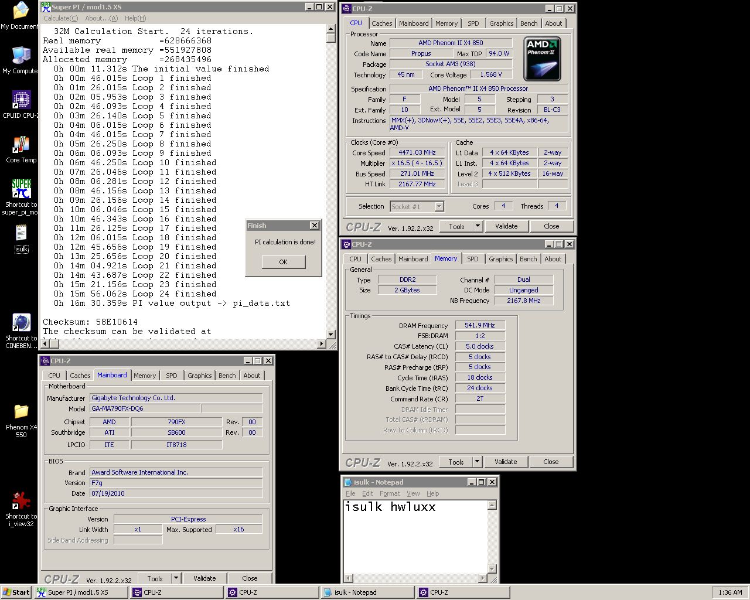The width and height of the screenshot is (750, 600).
Task: Launch CPUID CPU-Z desktop shortcut
Action: point(21,105)
